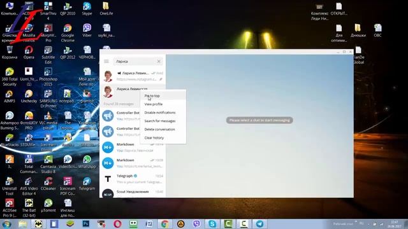The image size is (408, 229).
Task: Click the Uninstall Tool desktop icon
Action: [x=10, y=186]
